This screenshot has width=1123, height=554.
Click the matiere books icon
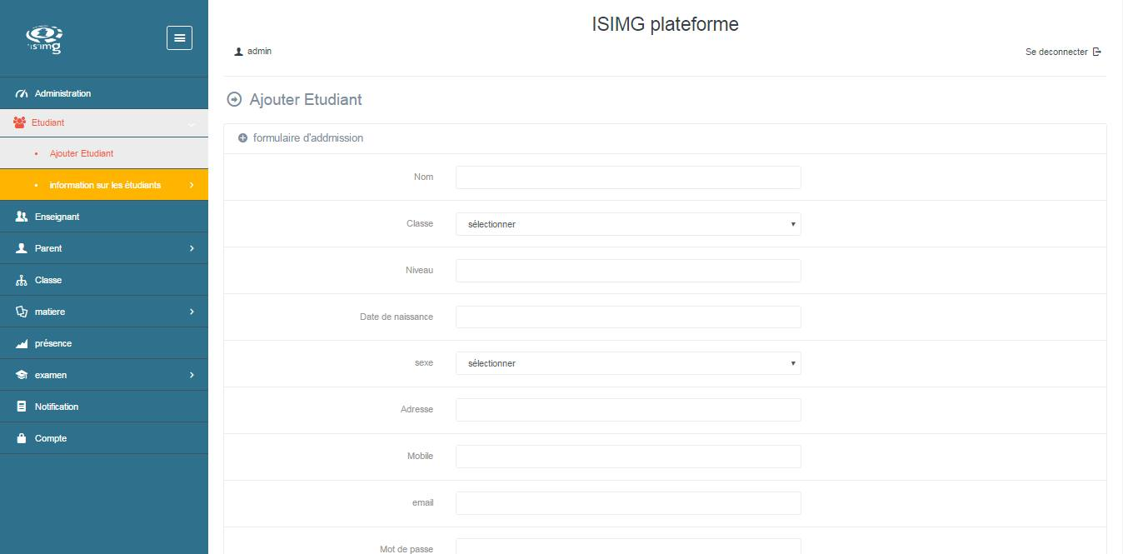pos(22,312)
